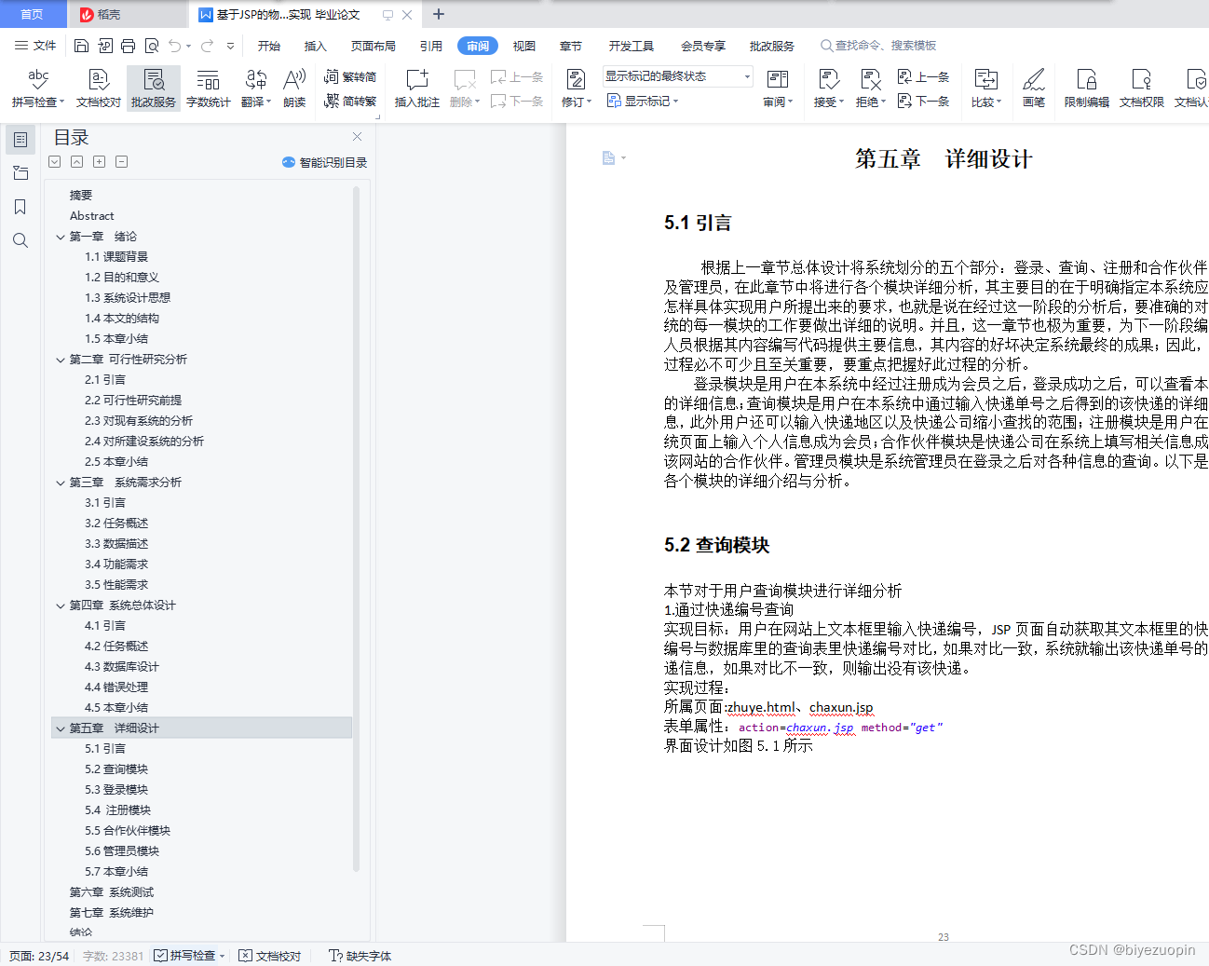Image resolution: width=1209 pixels, height=966 pixels.
Task: Collapse 第一章 绪论 in outline
Action: click(61, 237)
